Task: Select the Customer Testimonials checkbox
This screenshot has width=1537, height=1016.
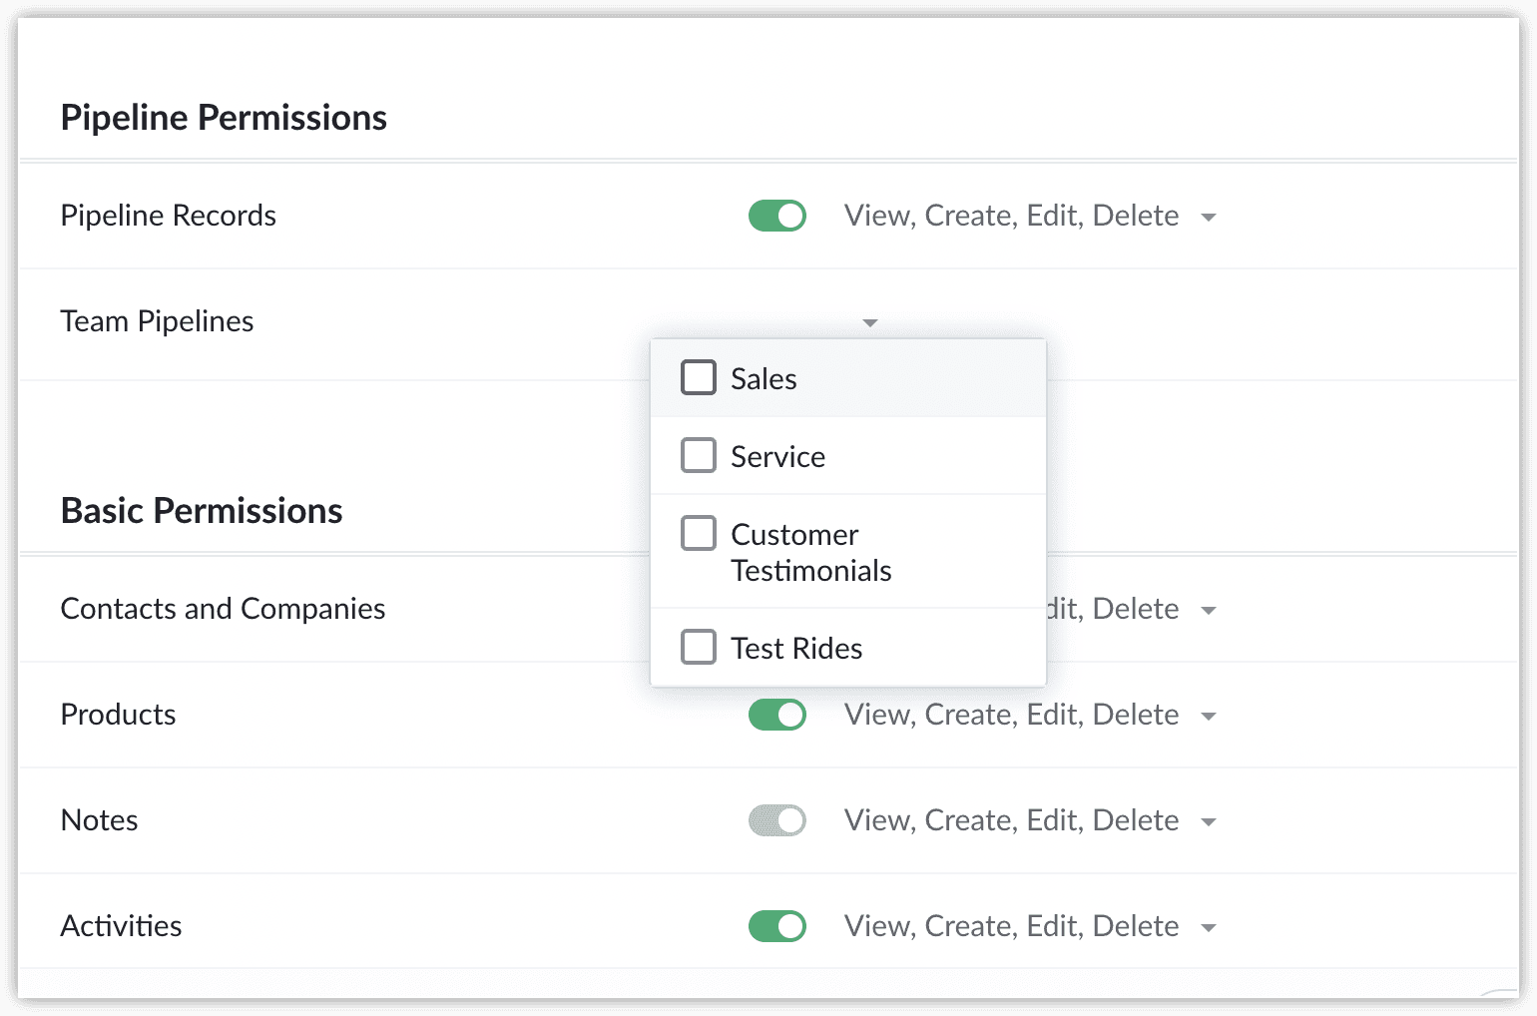Action: click(x=699, y=534)
